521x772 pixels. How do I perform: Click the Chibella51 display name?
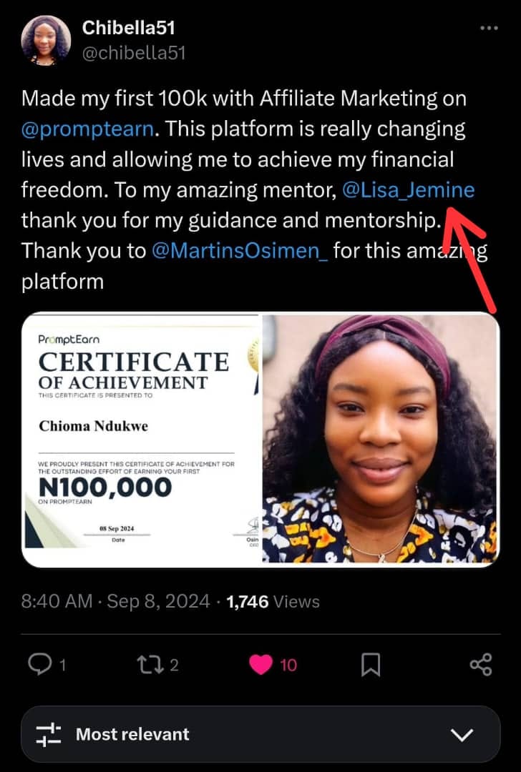click(x=129, y=29)
